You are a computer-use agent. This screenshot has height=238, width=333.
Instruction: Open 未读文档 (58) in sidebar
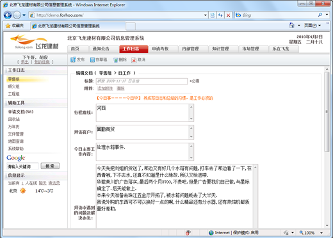(x=20, y=112)
